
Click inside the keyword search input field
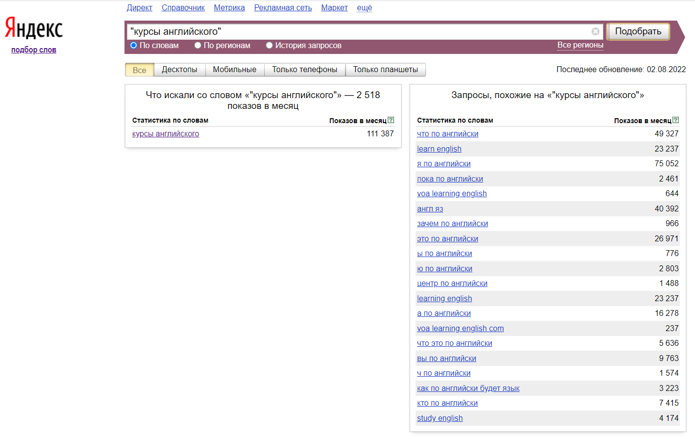point(358,31)
